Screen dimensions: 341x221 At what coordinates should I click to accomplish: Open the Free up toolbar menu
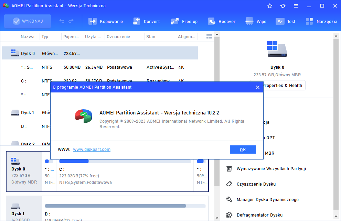pyautogui.click(x=184, y=21)
